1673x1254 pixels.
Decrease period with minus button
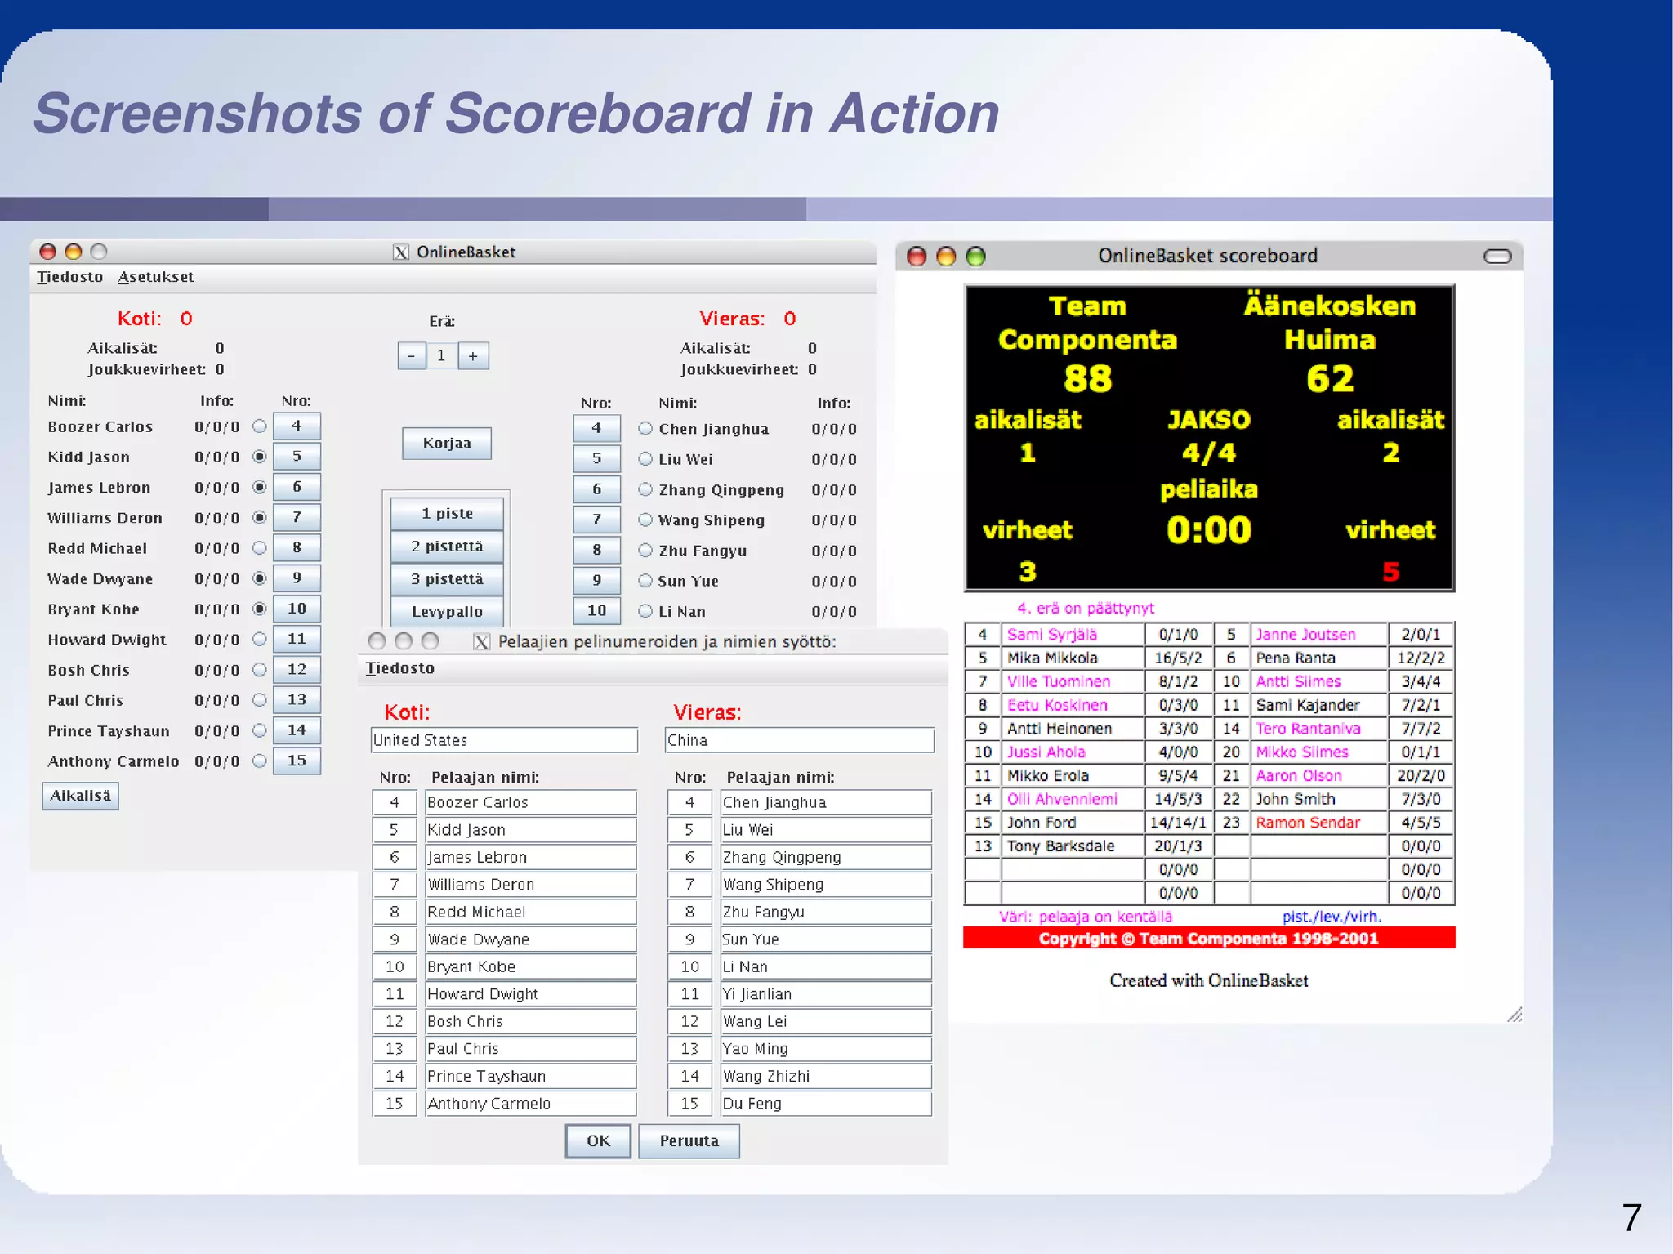pyautogui.click(x=412, y=356)
